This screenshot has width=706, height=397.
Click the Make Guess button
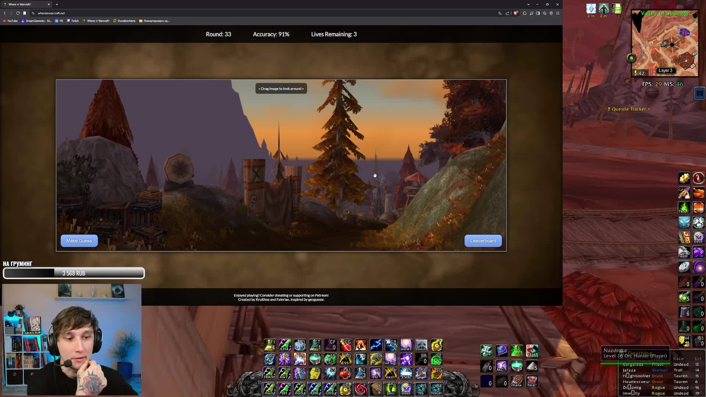tap(79, 241)
